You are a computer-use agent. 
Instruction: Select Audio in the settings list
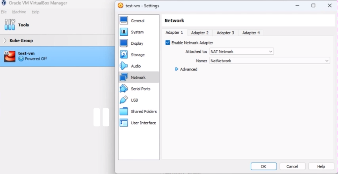coord(139,66)
